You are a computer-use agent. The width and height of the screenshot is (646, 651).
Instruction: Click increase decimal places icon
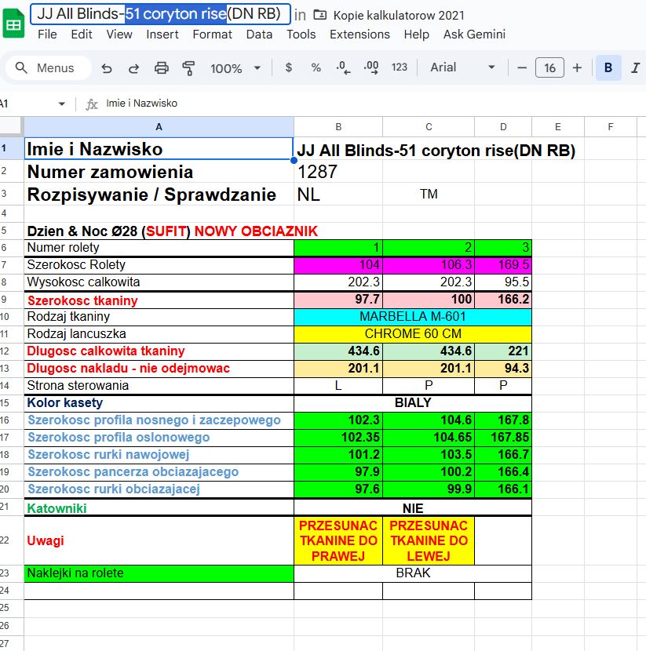370,67
